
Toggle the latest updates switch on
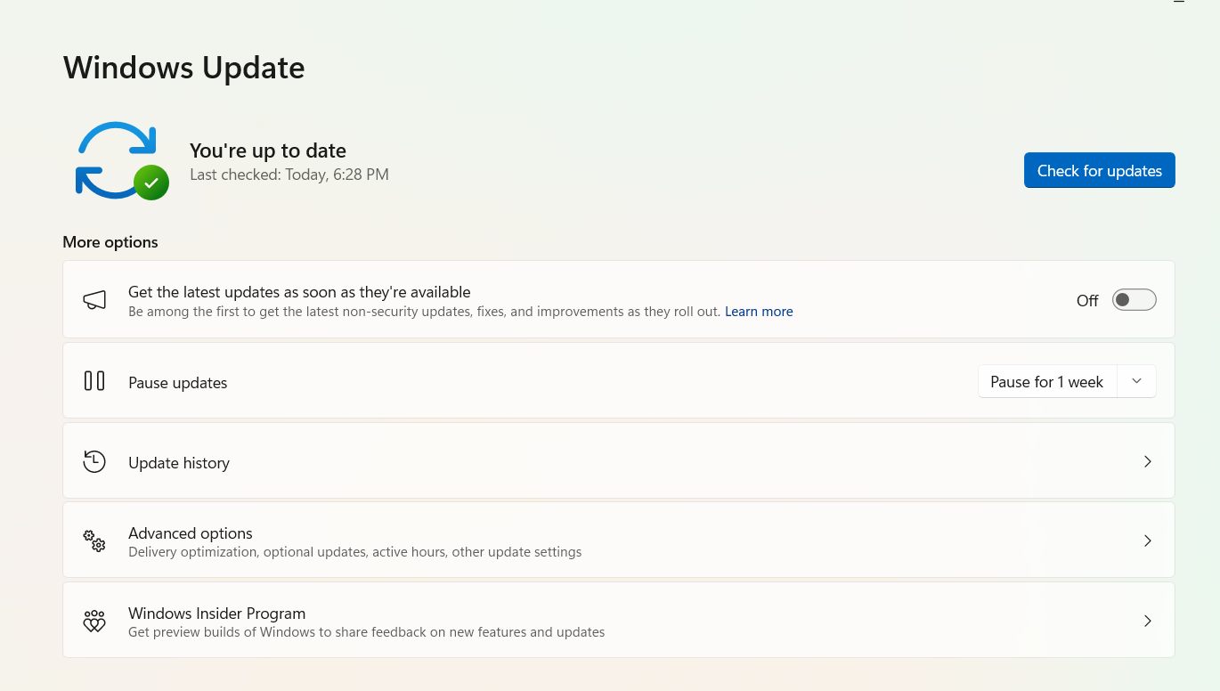[x=1134, y=300]
